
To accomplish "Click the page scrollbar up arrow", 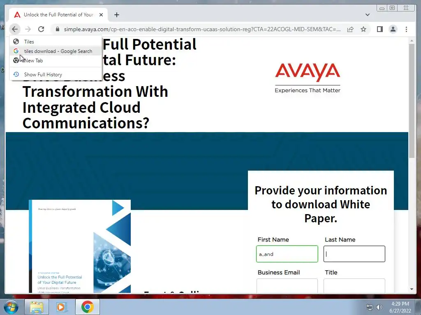I will [x=412, y=41].
